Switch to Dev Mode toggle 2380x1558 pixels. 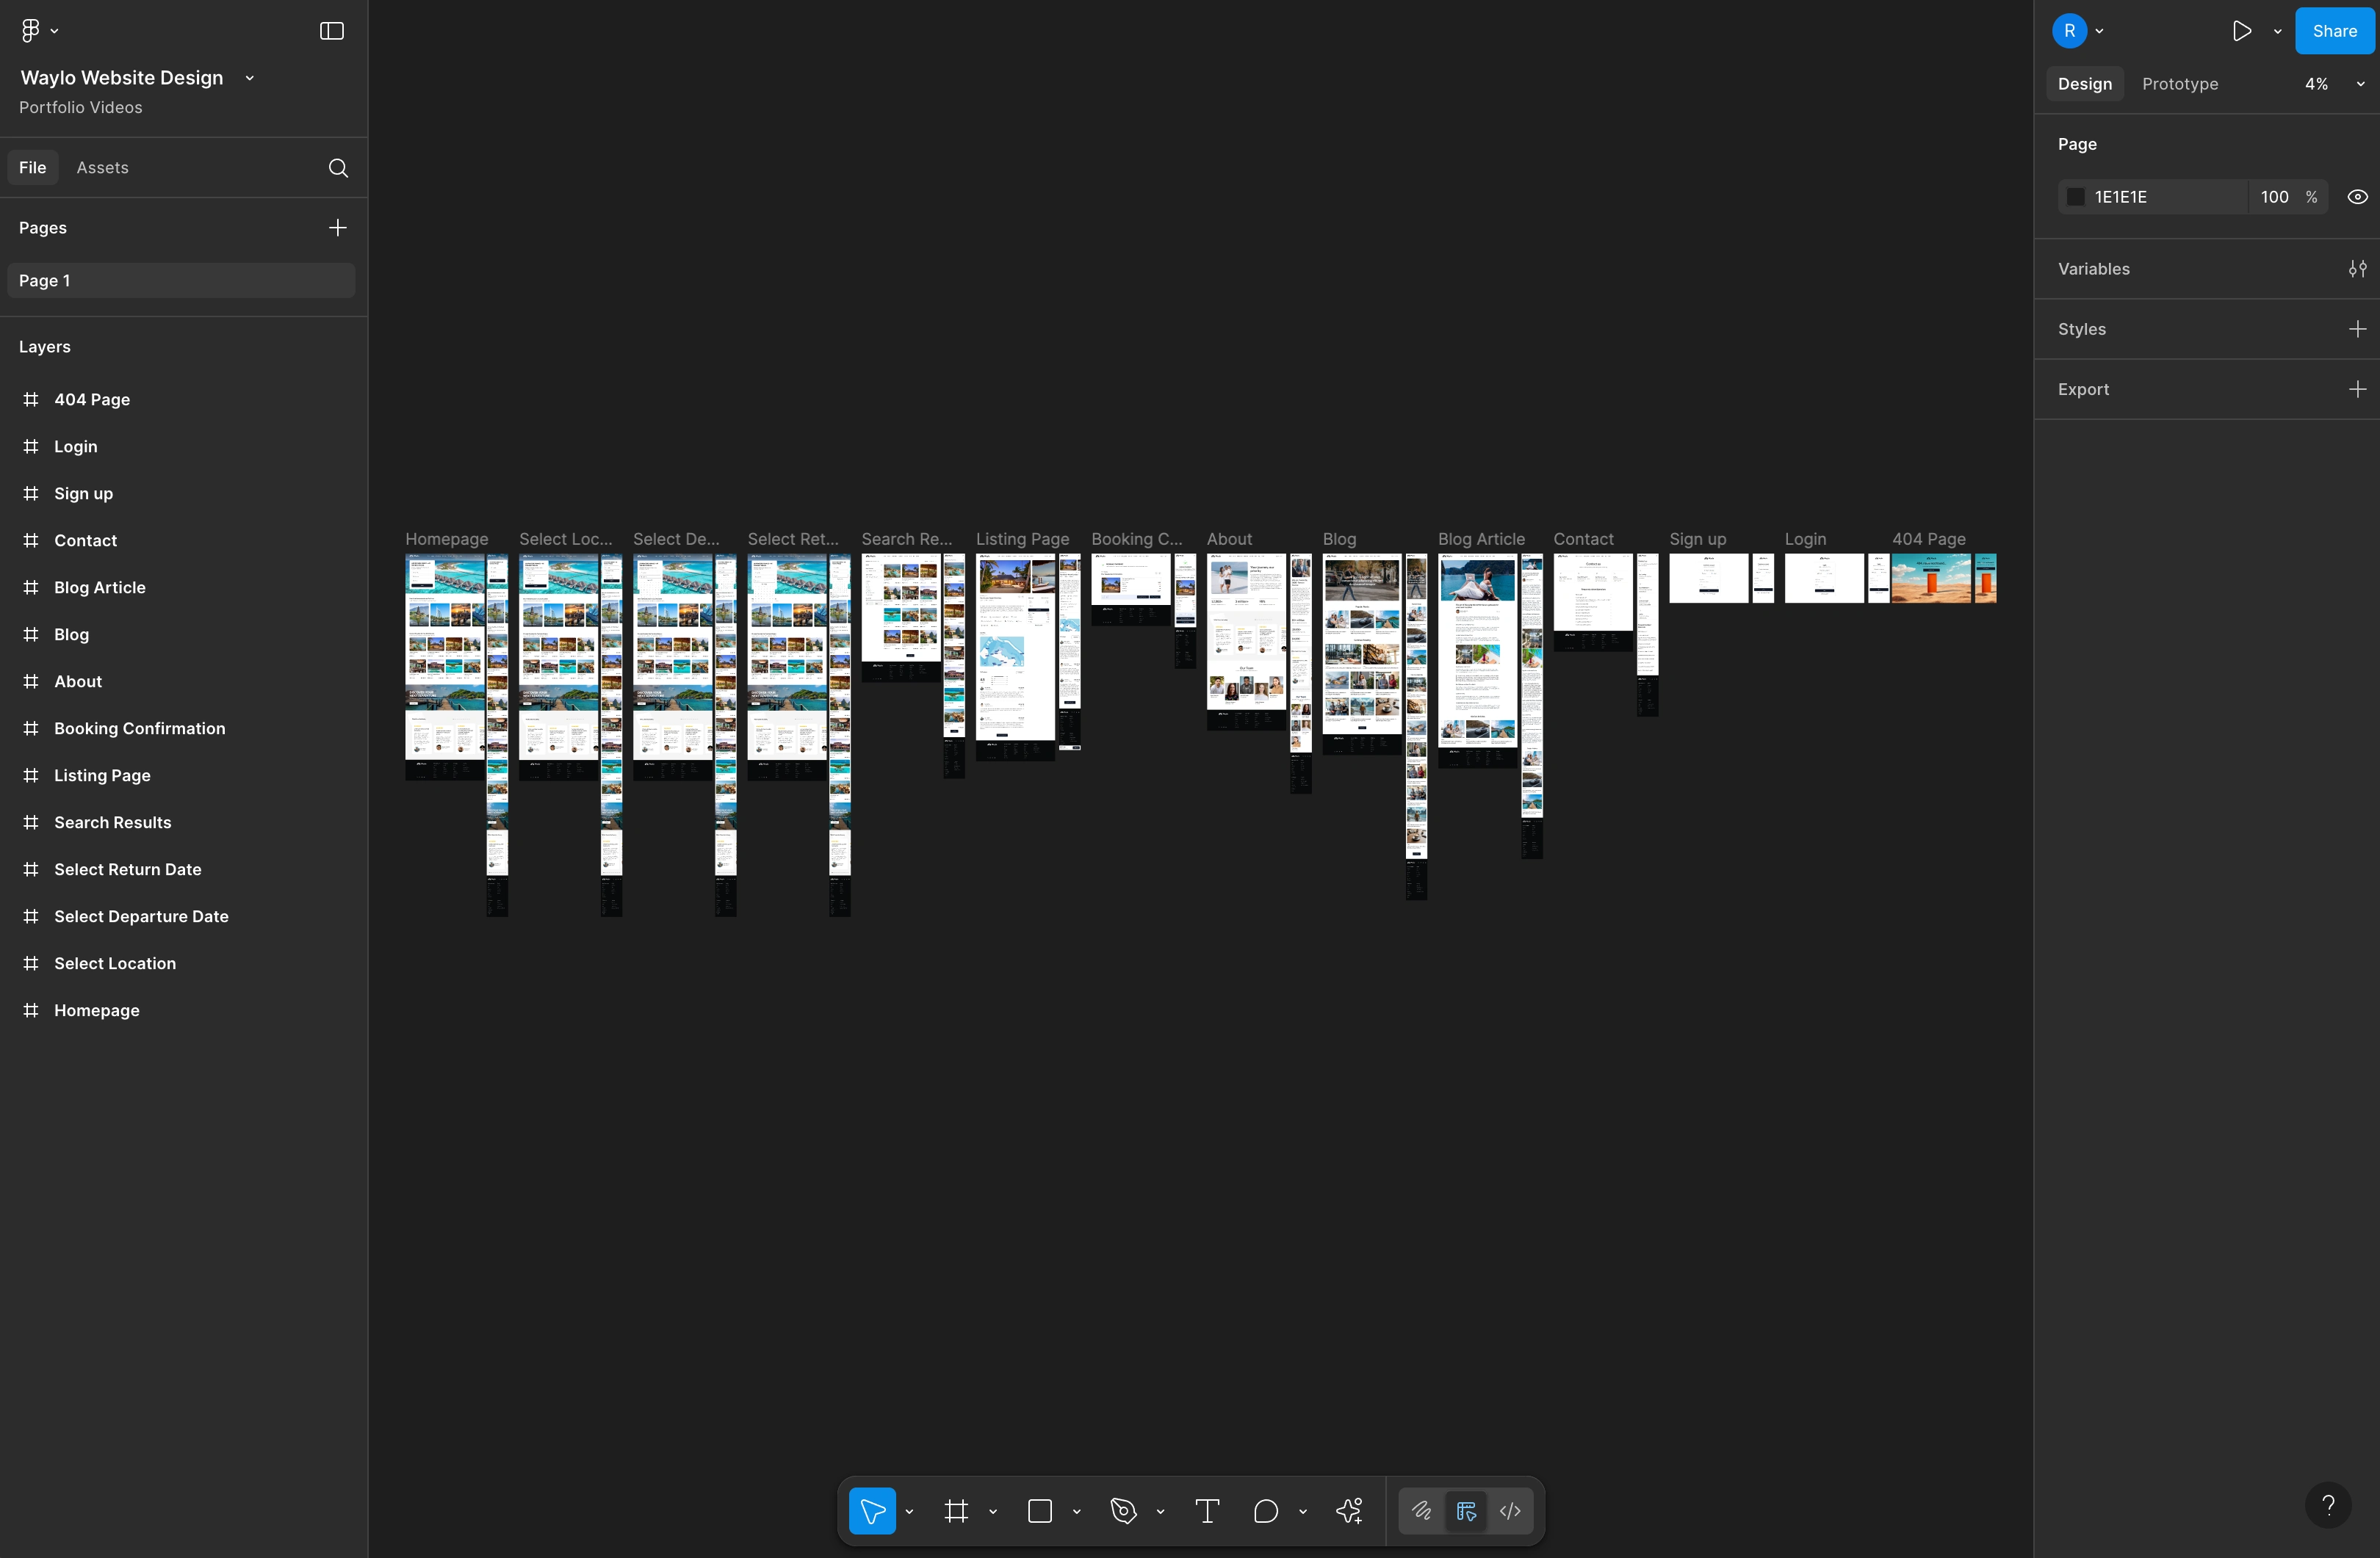pyautogui.click(x=1510, y=1510)
